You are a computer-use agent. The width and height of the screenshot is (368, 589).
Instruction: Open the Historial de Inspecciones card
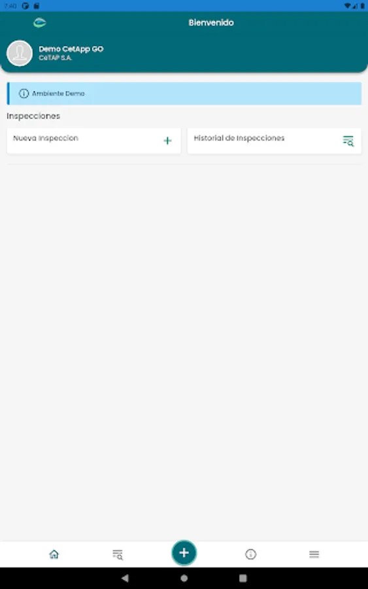(x=275, y=141)
